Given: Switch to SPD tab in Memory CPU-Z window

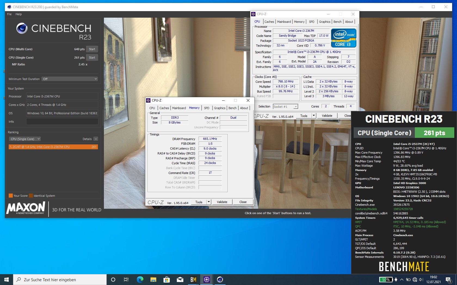Looking at the screenshot, I should (x=207, y=108).
